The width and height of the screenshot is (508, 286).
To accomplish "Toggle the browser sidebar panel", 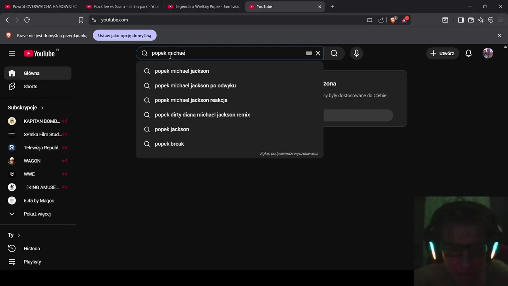I will tap(461, 20).
